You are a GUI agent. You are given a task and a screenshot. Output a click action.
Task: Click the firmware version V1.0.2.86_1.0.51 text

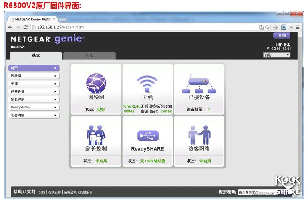(x=279, y=49)
